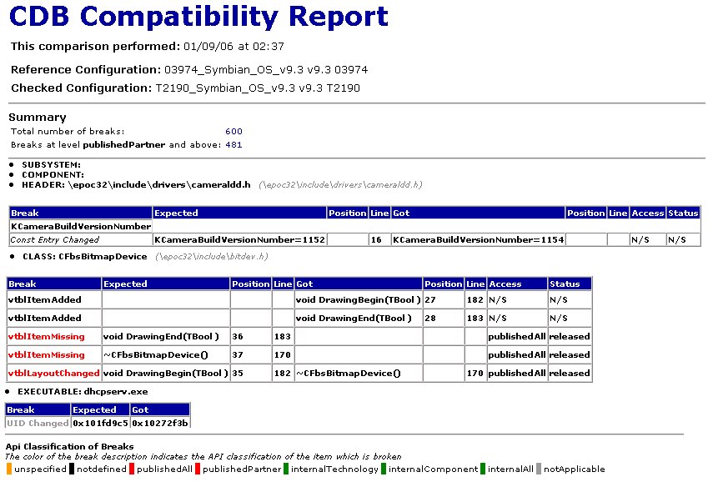This screenshot has width=713, height=487.
Task: Click the void DrawingEnd(TBool) got cell in the vtblItemAdded row
Action: coord(359,319)
